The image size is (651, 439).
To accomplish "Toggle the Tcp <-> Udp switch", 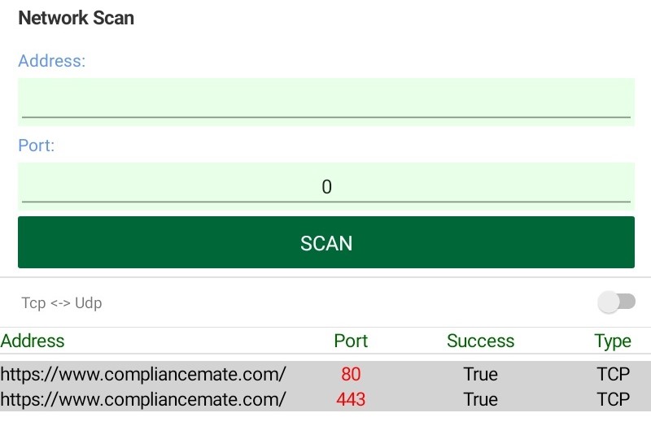I will coord(616,302).
